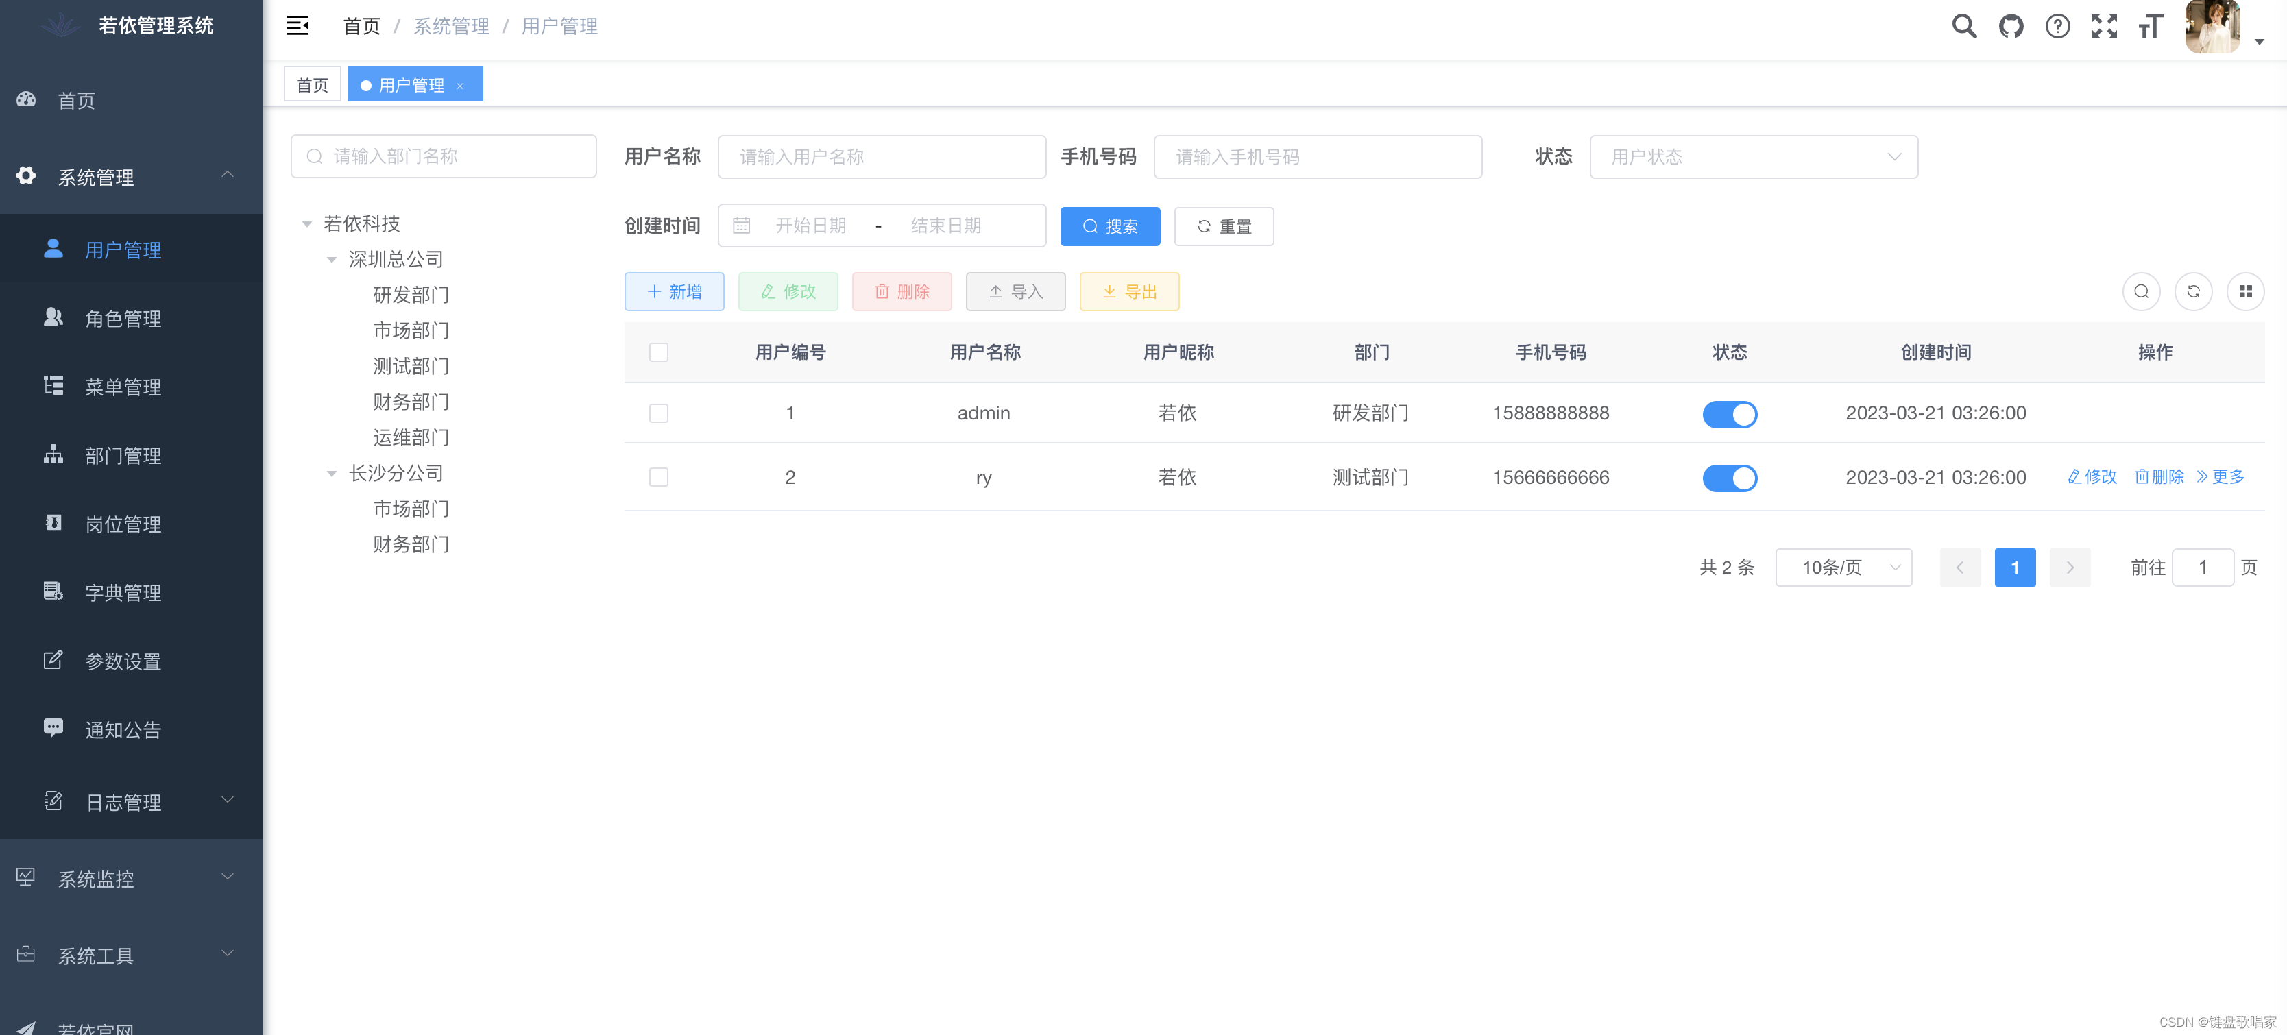This screenshot has width=2287, height=1035.
Task: Click the font size icon in header
Action: click(x=2149, y=26)
